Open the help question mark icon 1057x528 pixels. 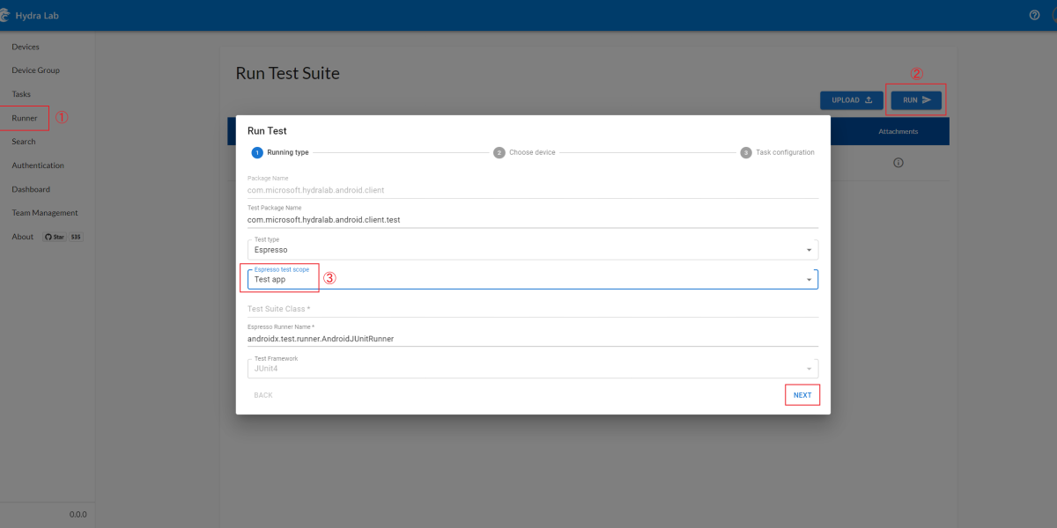pos(1035,15)
